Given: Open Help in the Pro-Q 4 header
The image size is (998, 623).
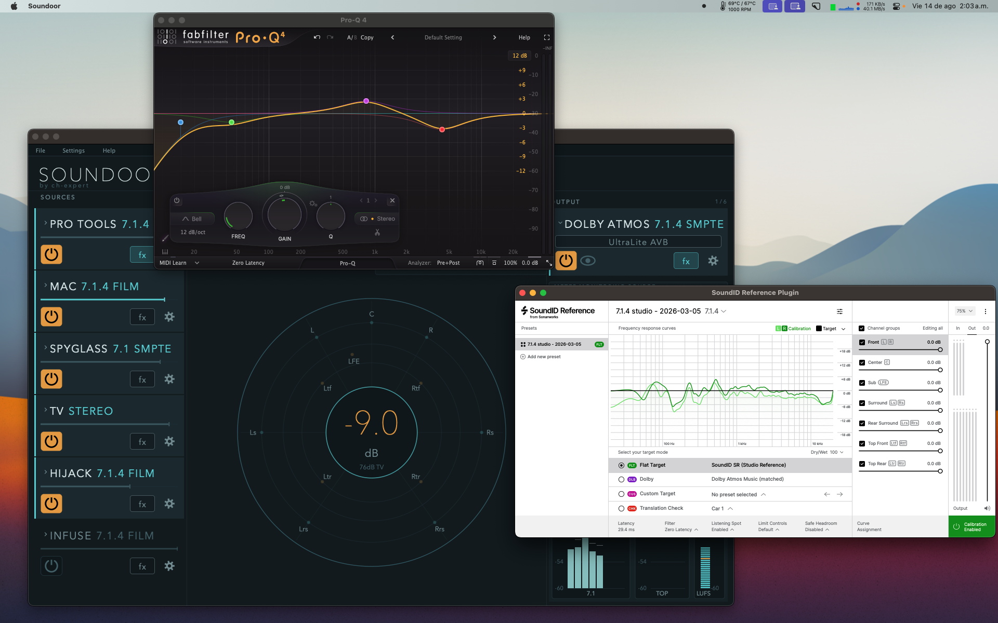Looking at the screenshot, I should pos(524,37).
